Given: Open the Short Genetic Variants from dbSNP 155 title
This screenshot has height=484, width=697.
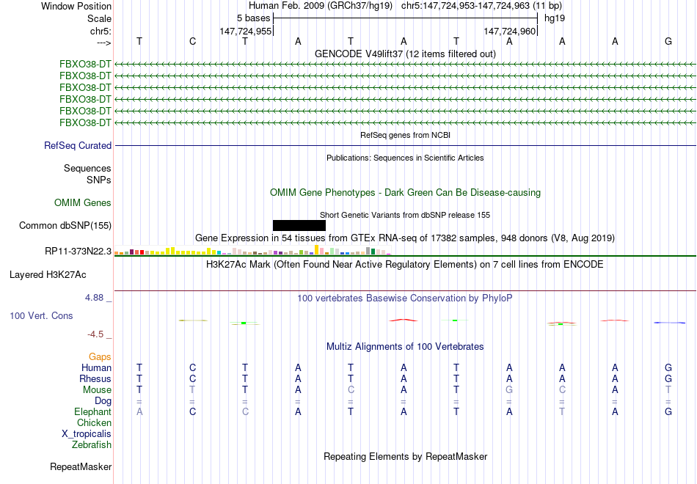Looking at the screenshot, I should tap(405, 215).
